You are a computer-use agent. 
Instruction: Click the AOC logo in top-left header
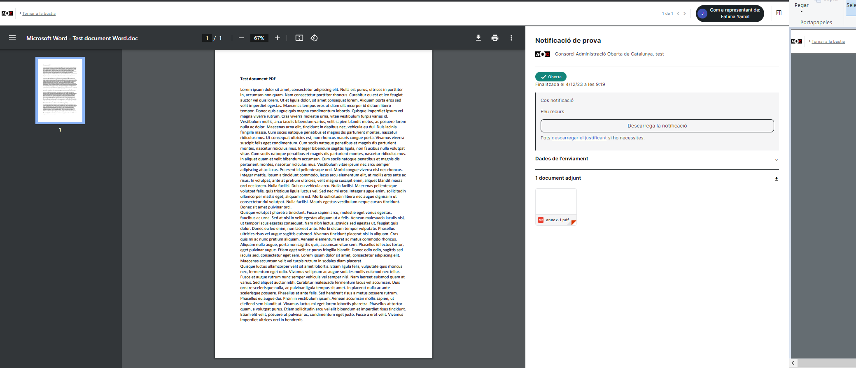[x=7, y=13]
